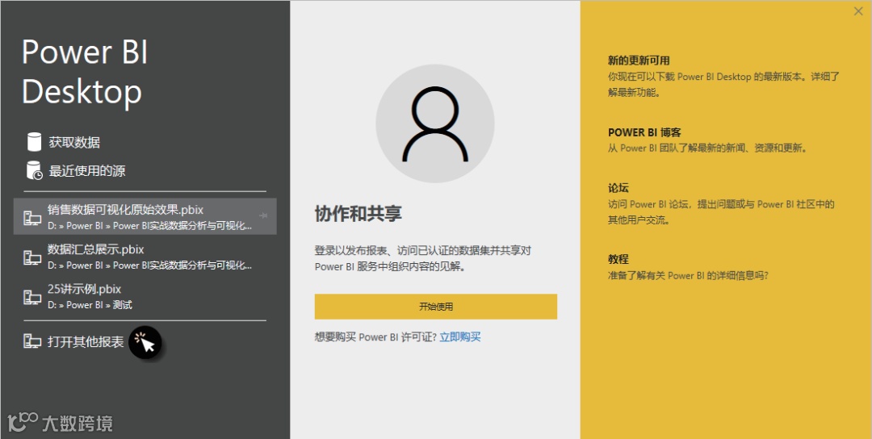
Task: Click the file icon beside 打开其他报表
Action: (x=32, y=341)
